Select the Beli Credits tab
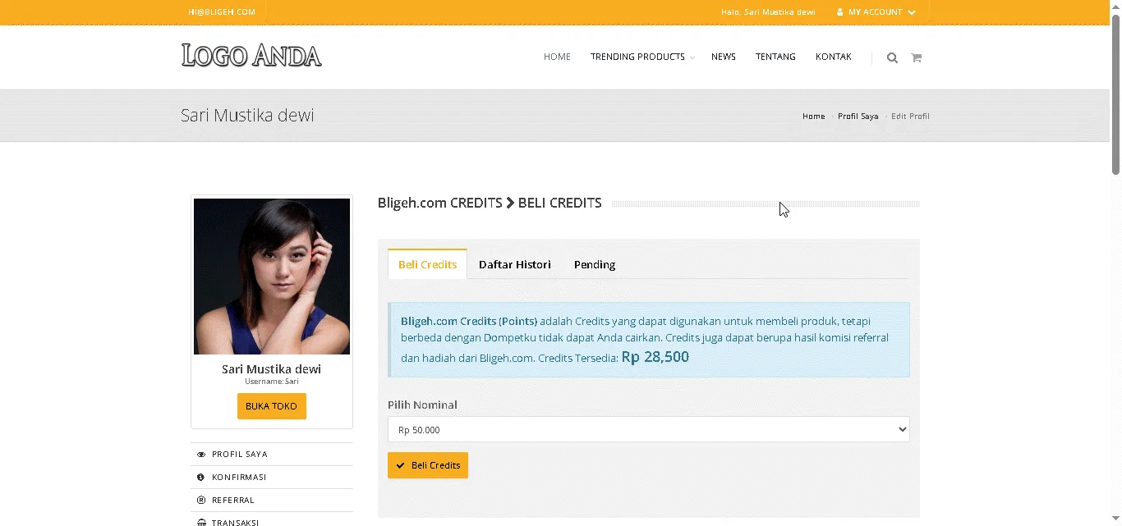 (x=427, y=264)
